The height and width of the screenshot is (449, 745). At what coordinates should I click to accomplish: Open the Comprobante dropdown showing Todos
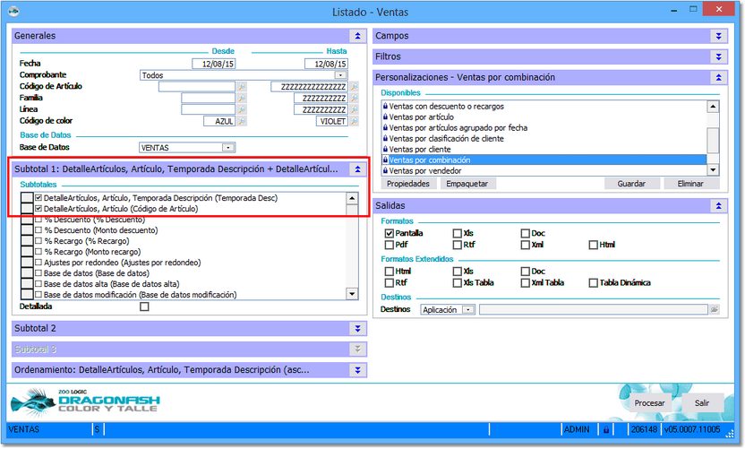(x=340, y=75)
